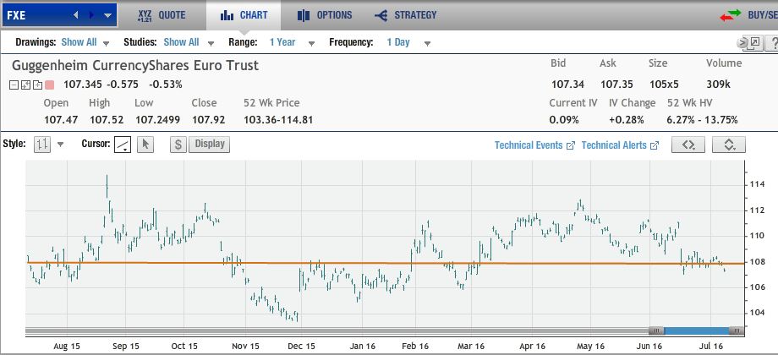Open the FXE symbol history dropdown arrow
Image resolution: width=778 pixels, height=355 pixels.
(x=107, y=15)
